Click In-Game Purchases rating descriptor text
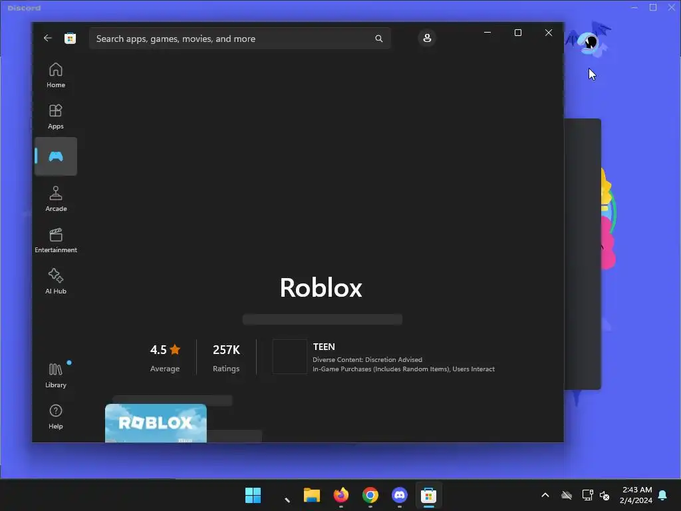This screenshot has height=511, width=681. (404, 369)
